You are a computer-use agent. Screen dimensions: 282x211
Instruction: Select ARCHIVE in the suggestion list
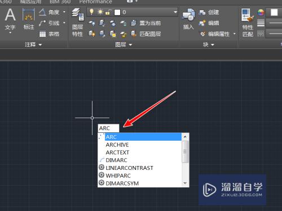[140, 145]
